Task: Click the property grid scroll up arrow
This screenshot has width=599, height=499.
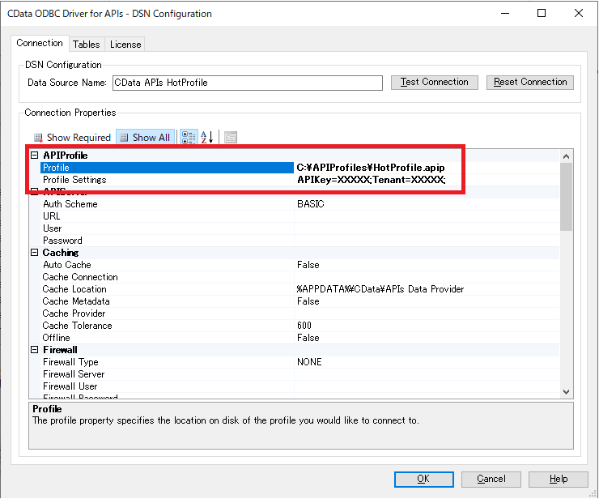Action: (x=566, y=156)
